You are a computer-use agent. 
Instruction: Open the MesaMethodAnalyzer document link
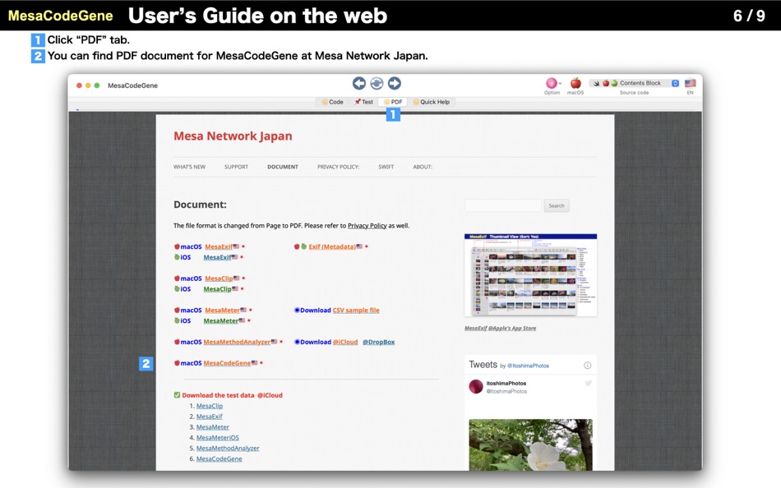point(237,342)
